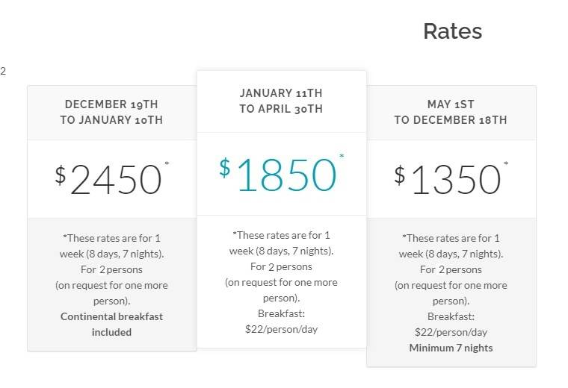
Task: Select the January 11th to April 30th header
Action: point(281,101)
